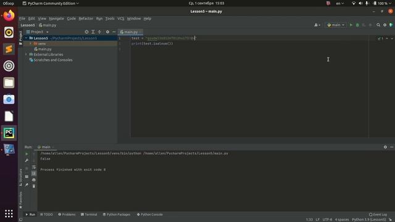Open the Code menu
395x222 pixels.
[x=72, y=18]
